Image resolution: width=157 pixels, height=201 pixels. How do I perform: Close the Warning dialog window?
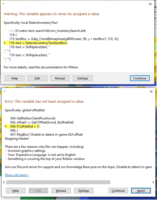click(150, 4)
